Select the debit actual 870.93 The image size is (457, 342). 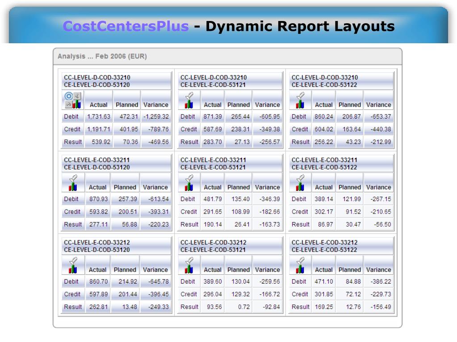coord(99,199)
